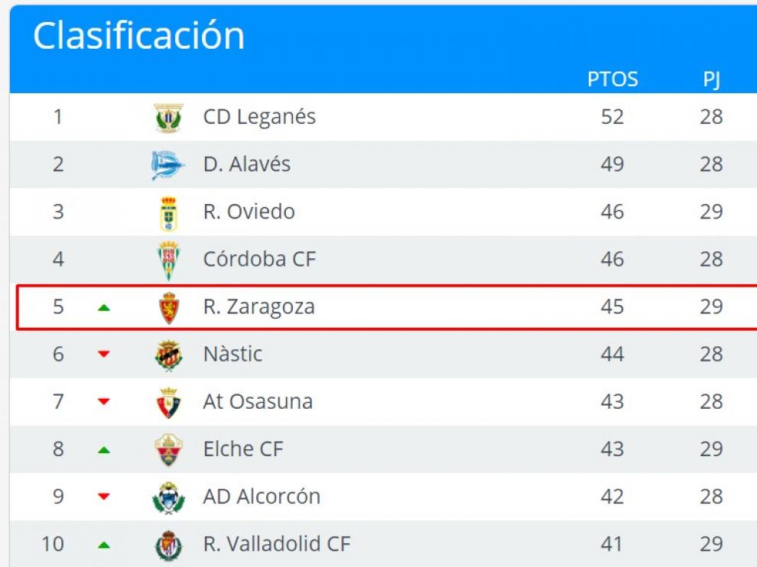Click the Nàstic club crest
The width and height of the screenshot is (757, 567).
click(x=168, y=355)
